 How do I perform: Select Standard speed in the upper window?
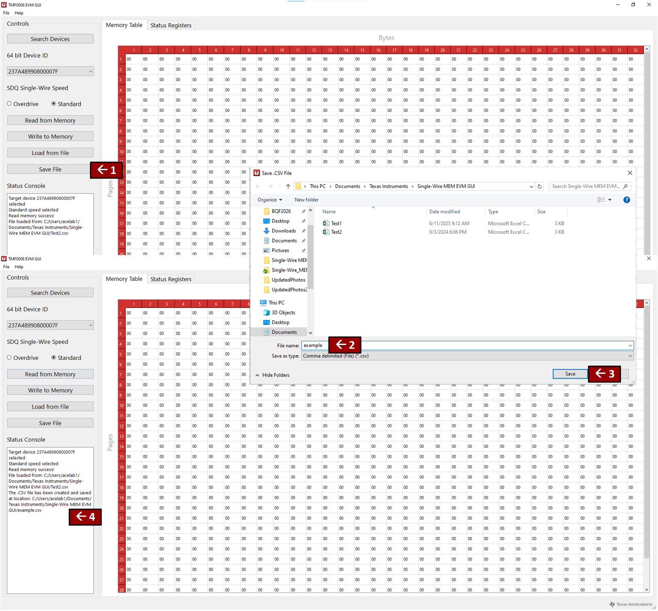[54, 104]
